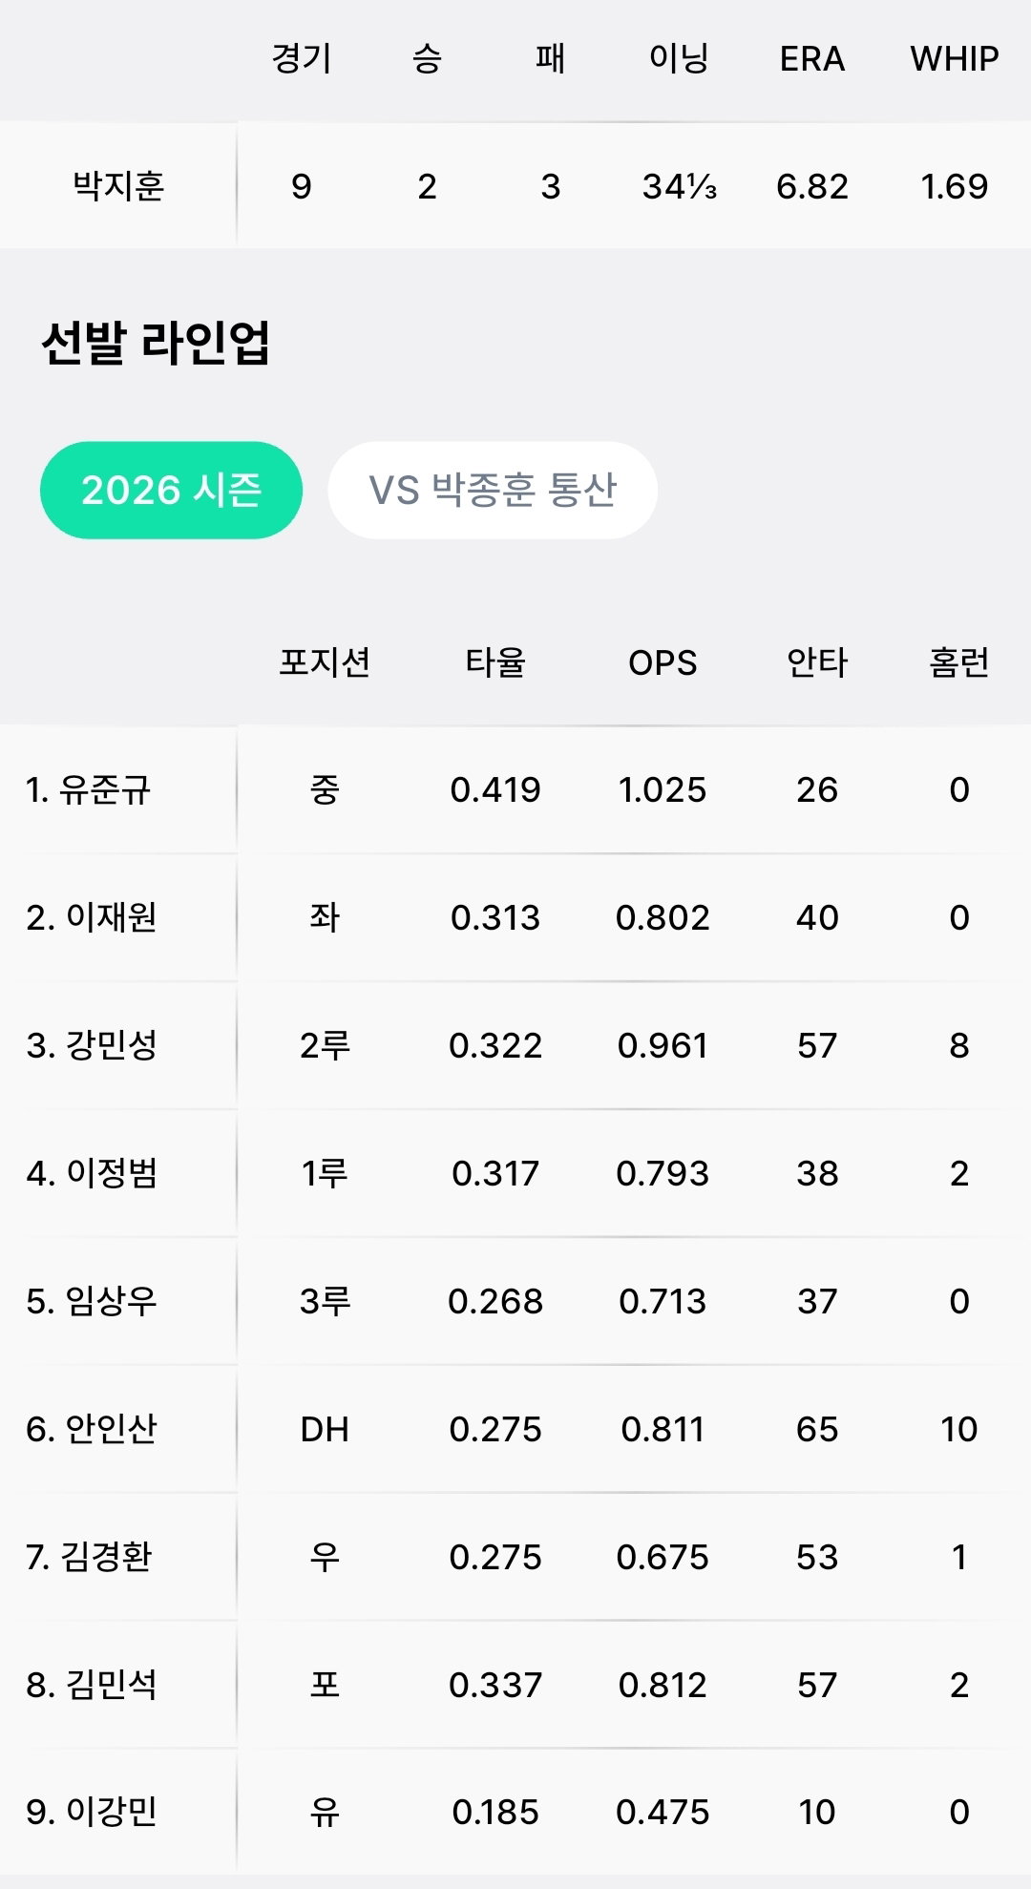Select leadoff batter 유준규
The width and height of the screenshot is (1031, 1889).
point(515,790)
